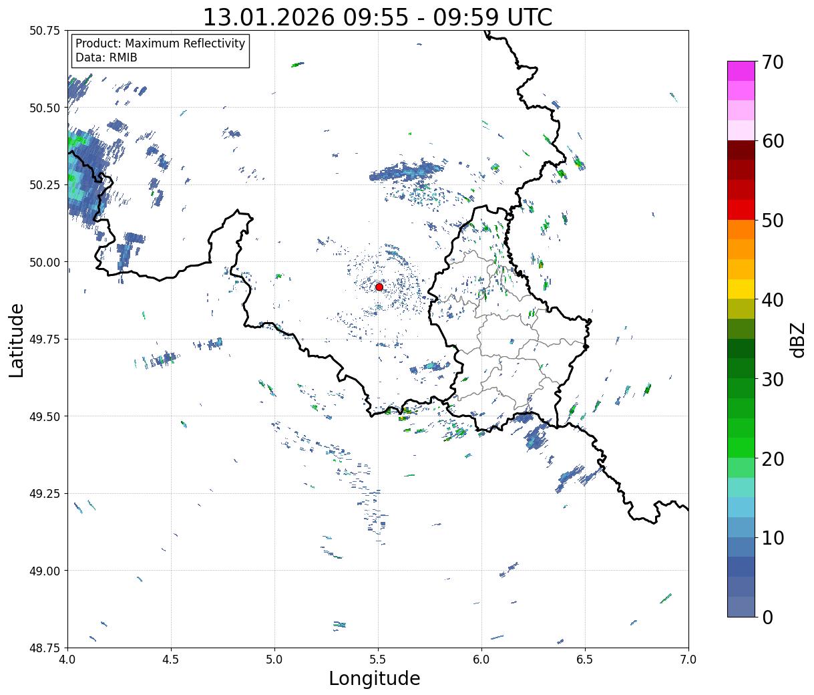This screenshot has height=695, width=814.
Task: Click the longitude tick label 5.0
Action: [274, 659]
